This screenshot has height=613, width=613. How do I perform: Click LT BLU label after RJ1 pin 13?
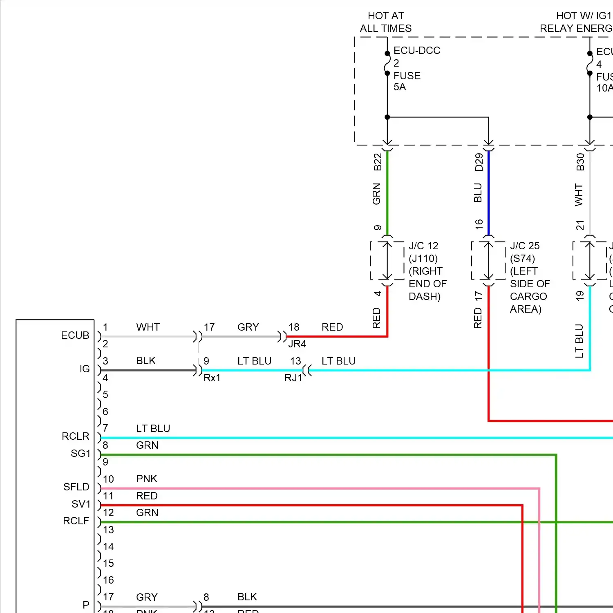point(338,361)
